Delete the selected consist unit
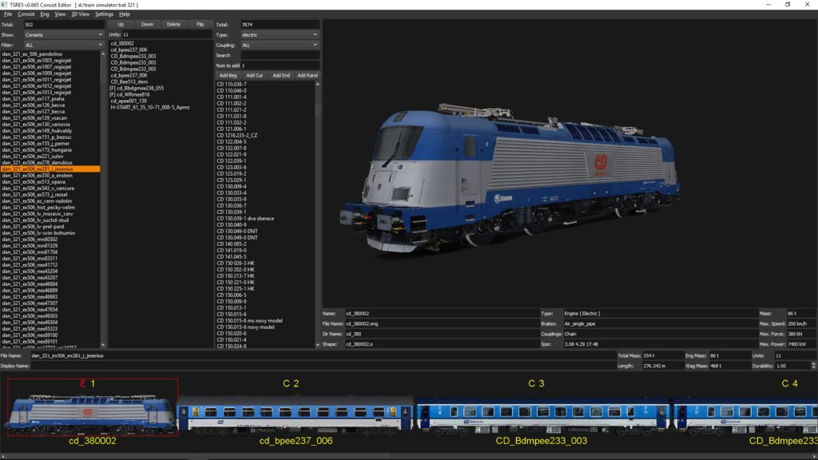The height and width of the screenshot is (460, 818). pos(174,25)
